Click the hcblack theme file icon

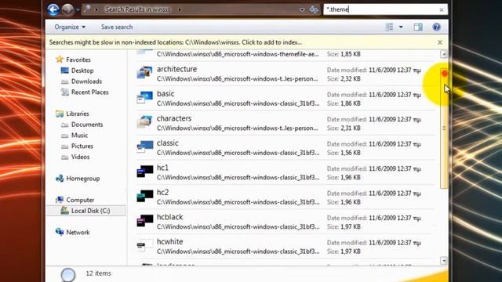click(144, 220)
